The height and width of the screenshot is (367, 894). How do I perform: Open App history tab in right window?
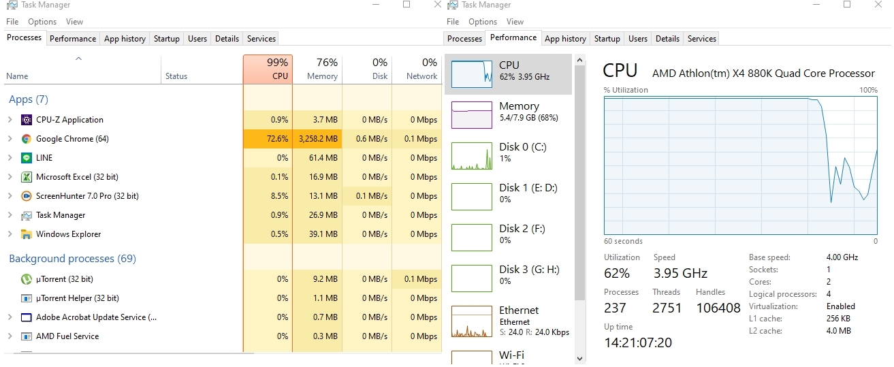(565, 39)
